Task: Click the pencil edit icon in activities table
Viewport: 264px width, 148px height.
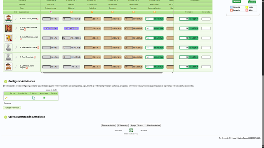Action: click(x=6, y=98)
